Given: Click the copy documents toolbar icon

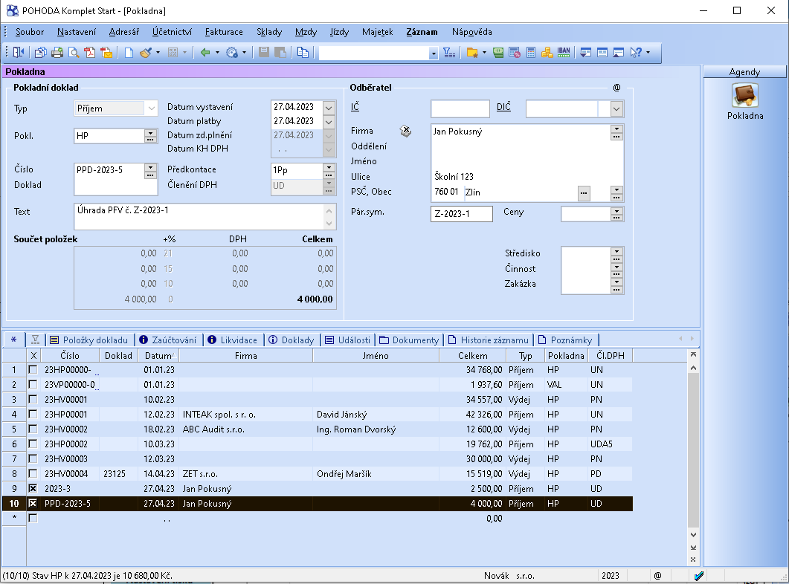Looking at the screenshot, I should click(x=41, y=52).
